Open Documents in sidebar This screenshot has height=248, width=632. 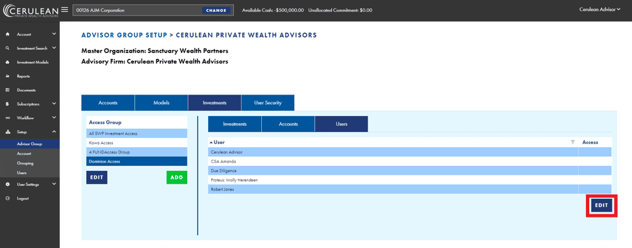26,90
